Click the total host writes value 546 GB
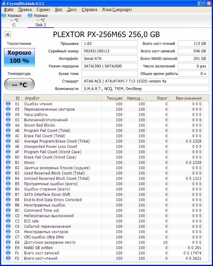213x266 pixels. coord(194,51)
